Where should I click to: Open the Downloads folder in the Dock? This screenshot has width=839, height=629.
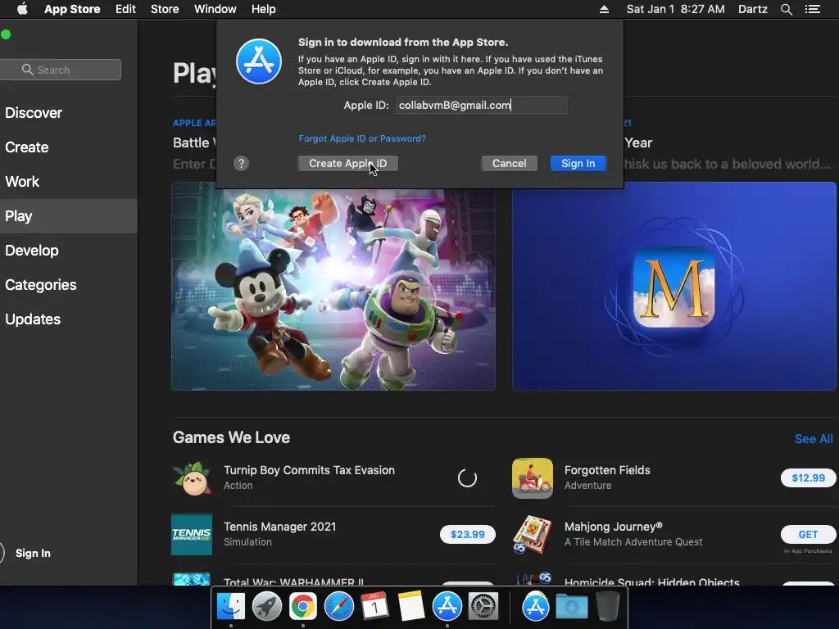pos(571,607)
